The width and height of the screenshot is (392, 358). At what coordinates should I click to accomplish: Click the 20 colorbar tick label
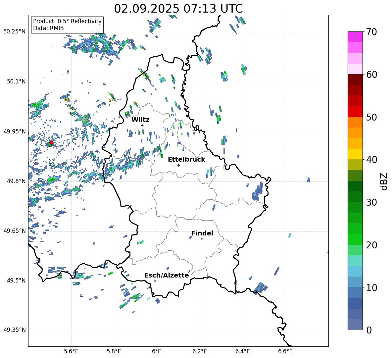371,245
